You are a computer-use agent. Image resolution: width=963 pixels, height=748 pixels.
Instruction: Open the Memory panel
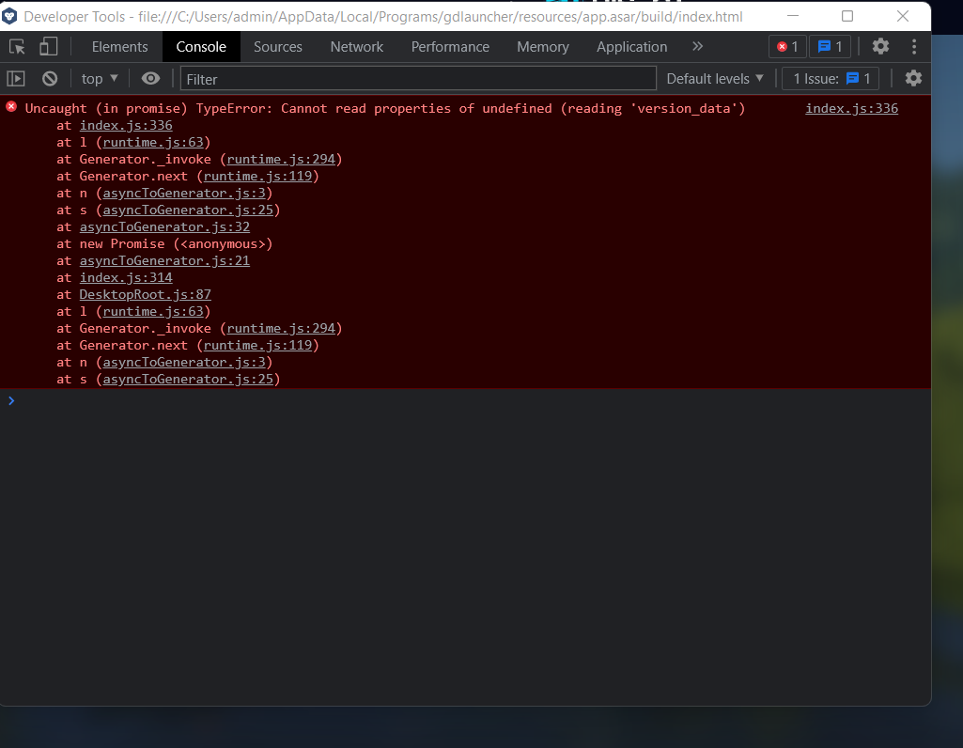tap(542, 46)
